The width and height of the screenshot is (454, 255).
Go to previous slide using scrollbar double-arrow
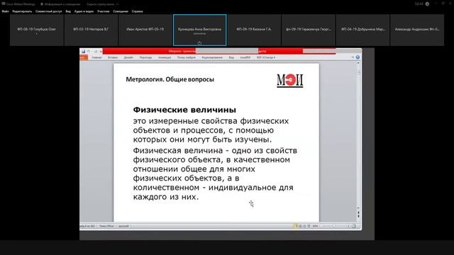point(358,212)
